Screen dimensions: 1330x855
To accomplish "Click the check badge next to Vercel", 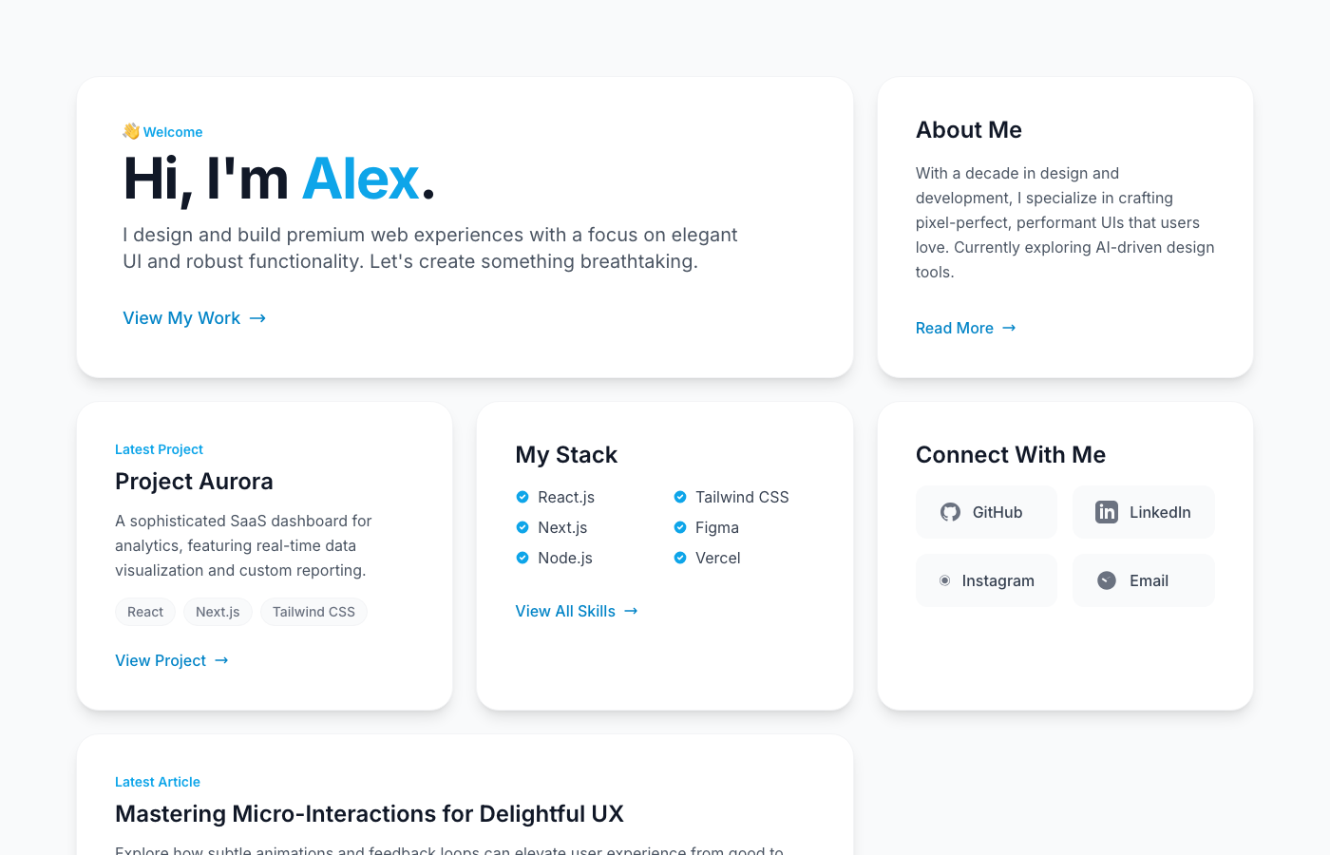I will (x=680, y=558).
